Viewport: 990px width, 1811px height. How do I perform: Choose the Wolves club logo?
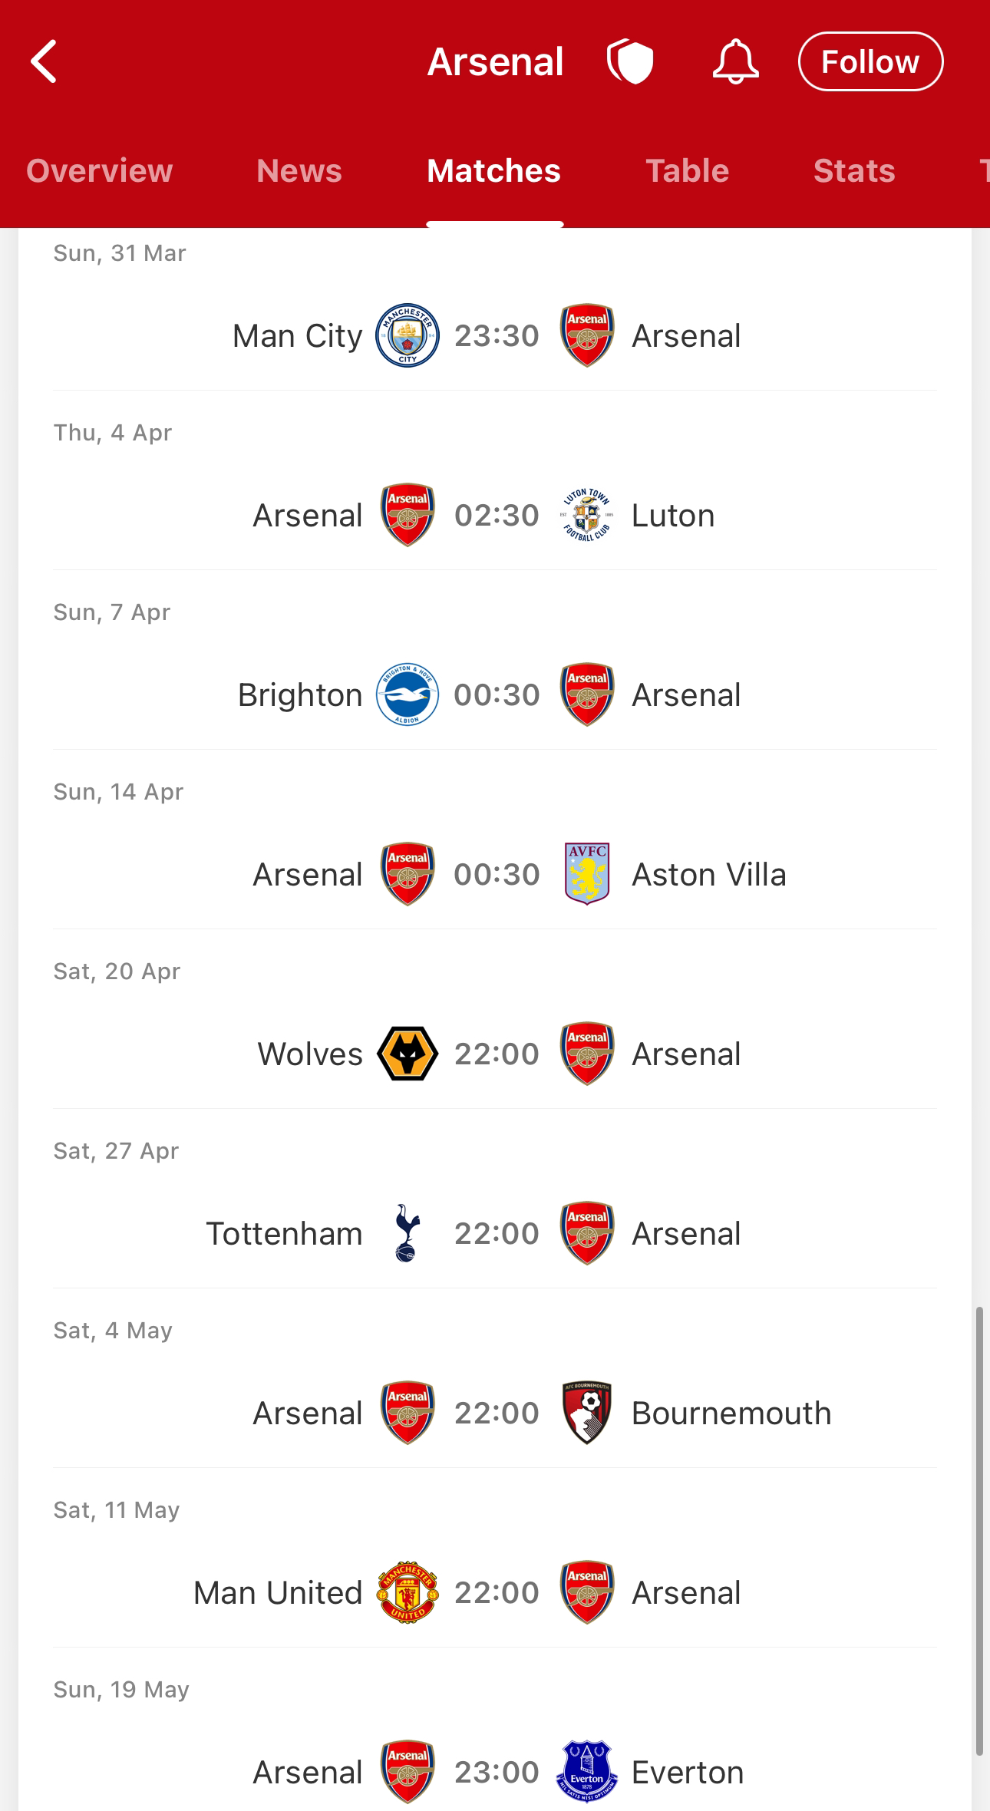click(408, 1054)
